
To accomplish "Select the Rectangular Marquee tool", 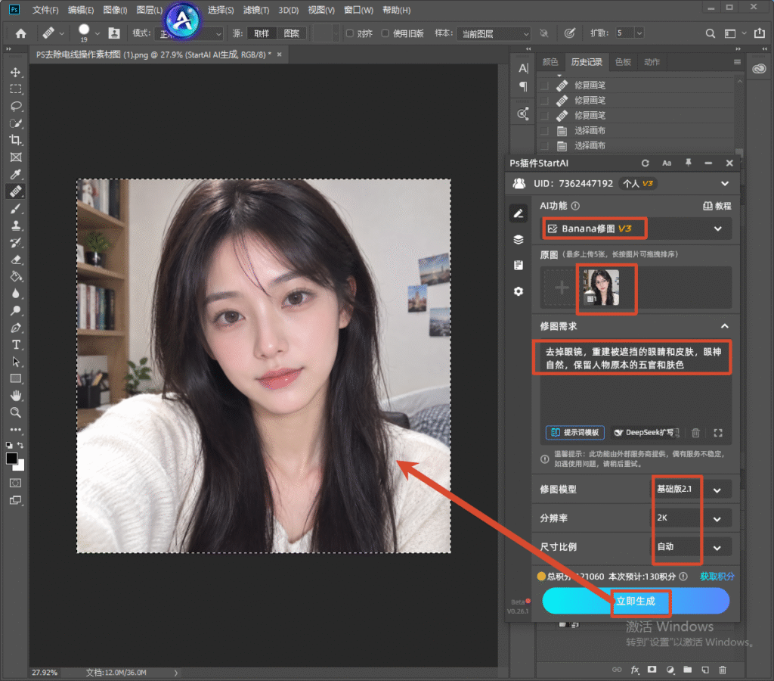I will pos(16,89).
